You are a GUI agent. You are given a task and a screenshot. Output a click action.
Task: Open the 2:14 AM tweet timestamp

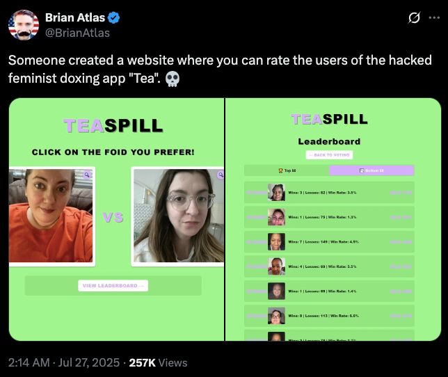click(29, 362)
